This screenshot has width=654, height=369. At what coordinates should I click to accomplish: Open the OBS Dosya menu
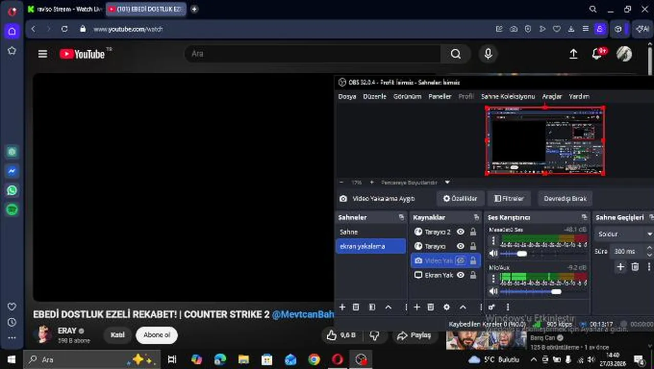click(x=347, y=96)
